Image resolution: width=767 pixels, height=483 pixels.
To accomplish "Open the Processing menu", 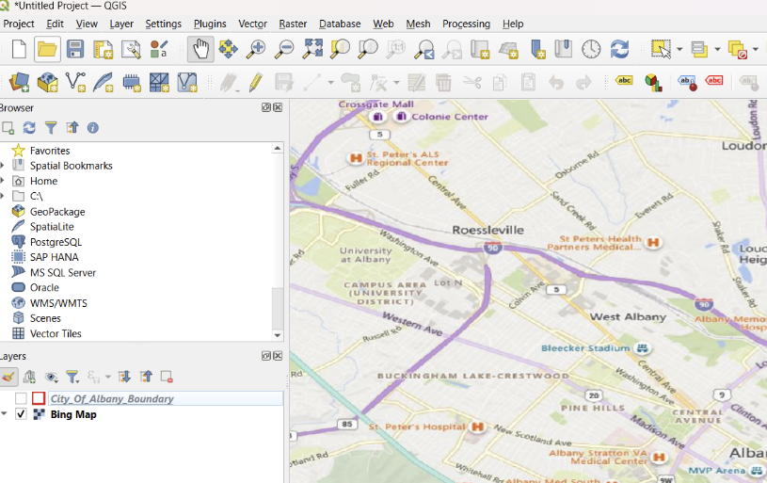I will (466, 24).
